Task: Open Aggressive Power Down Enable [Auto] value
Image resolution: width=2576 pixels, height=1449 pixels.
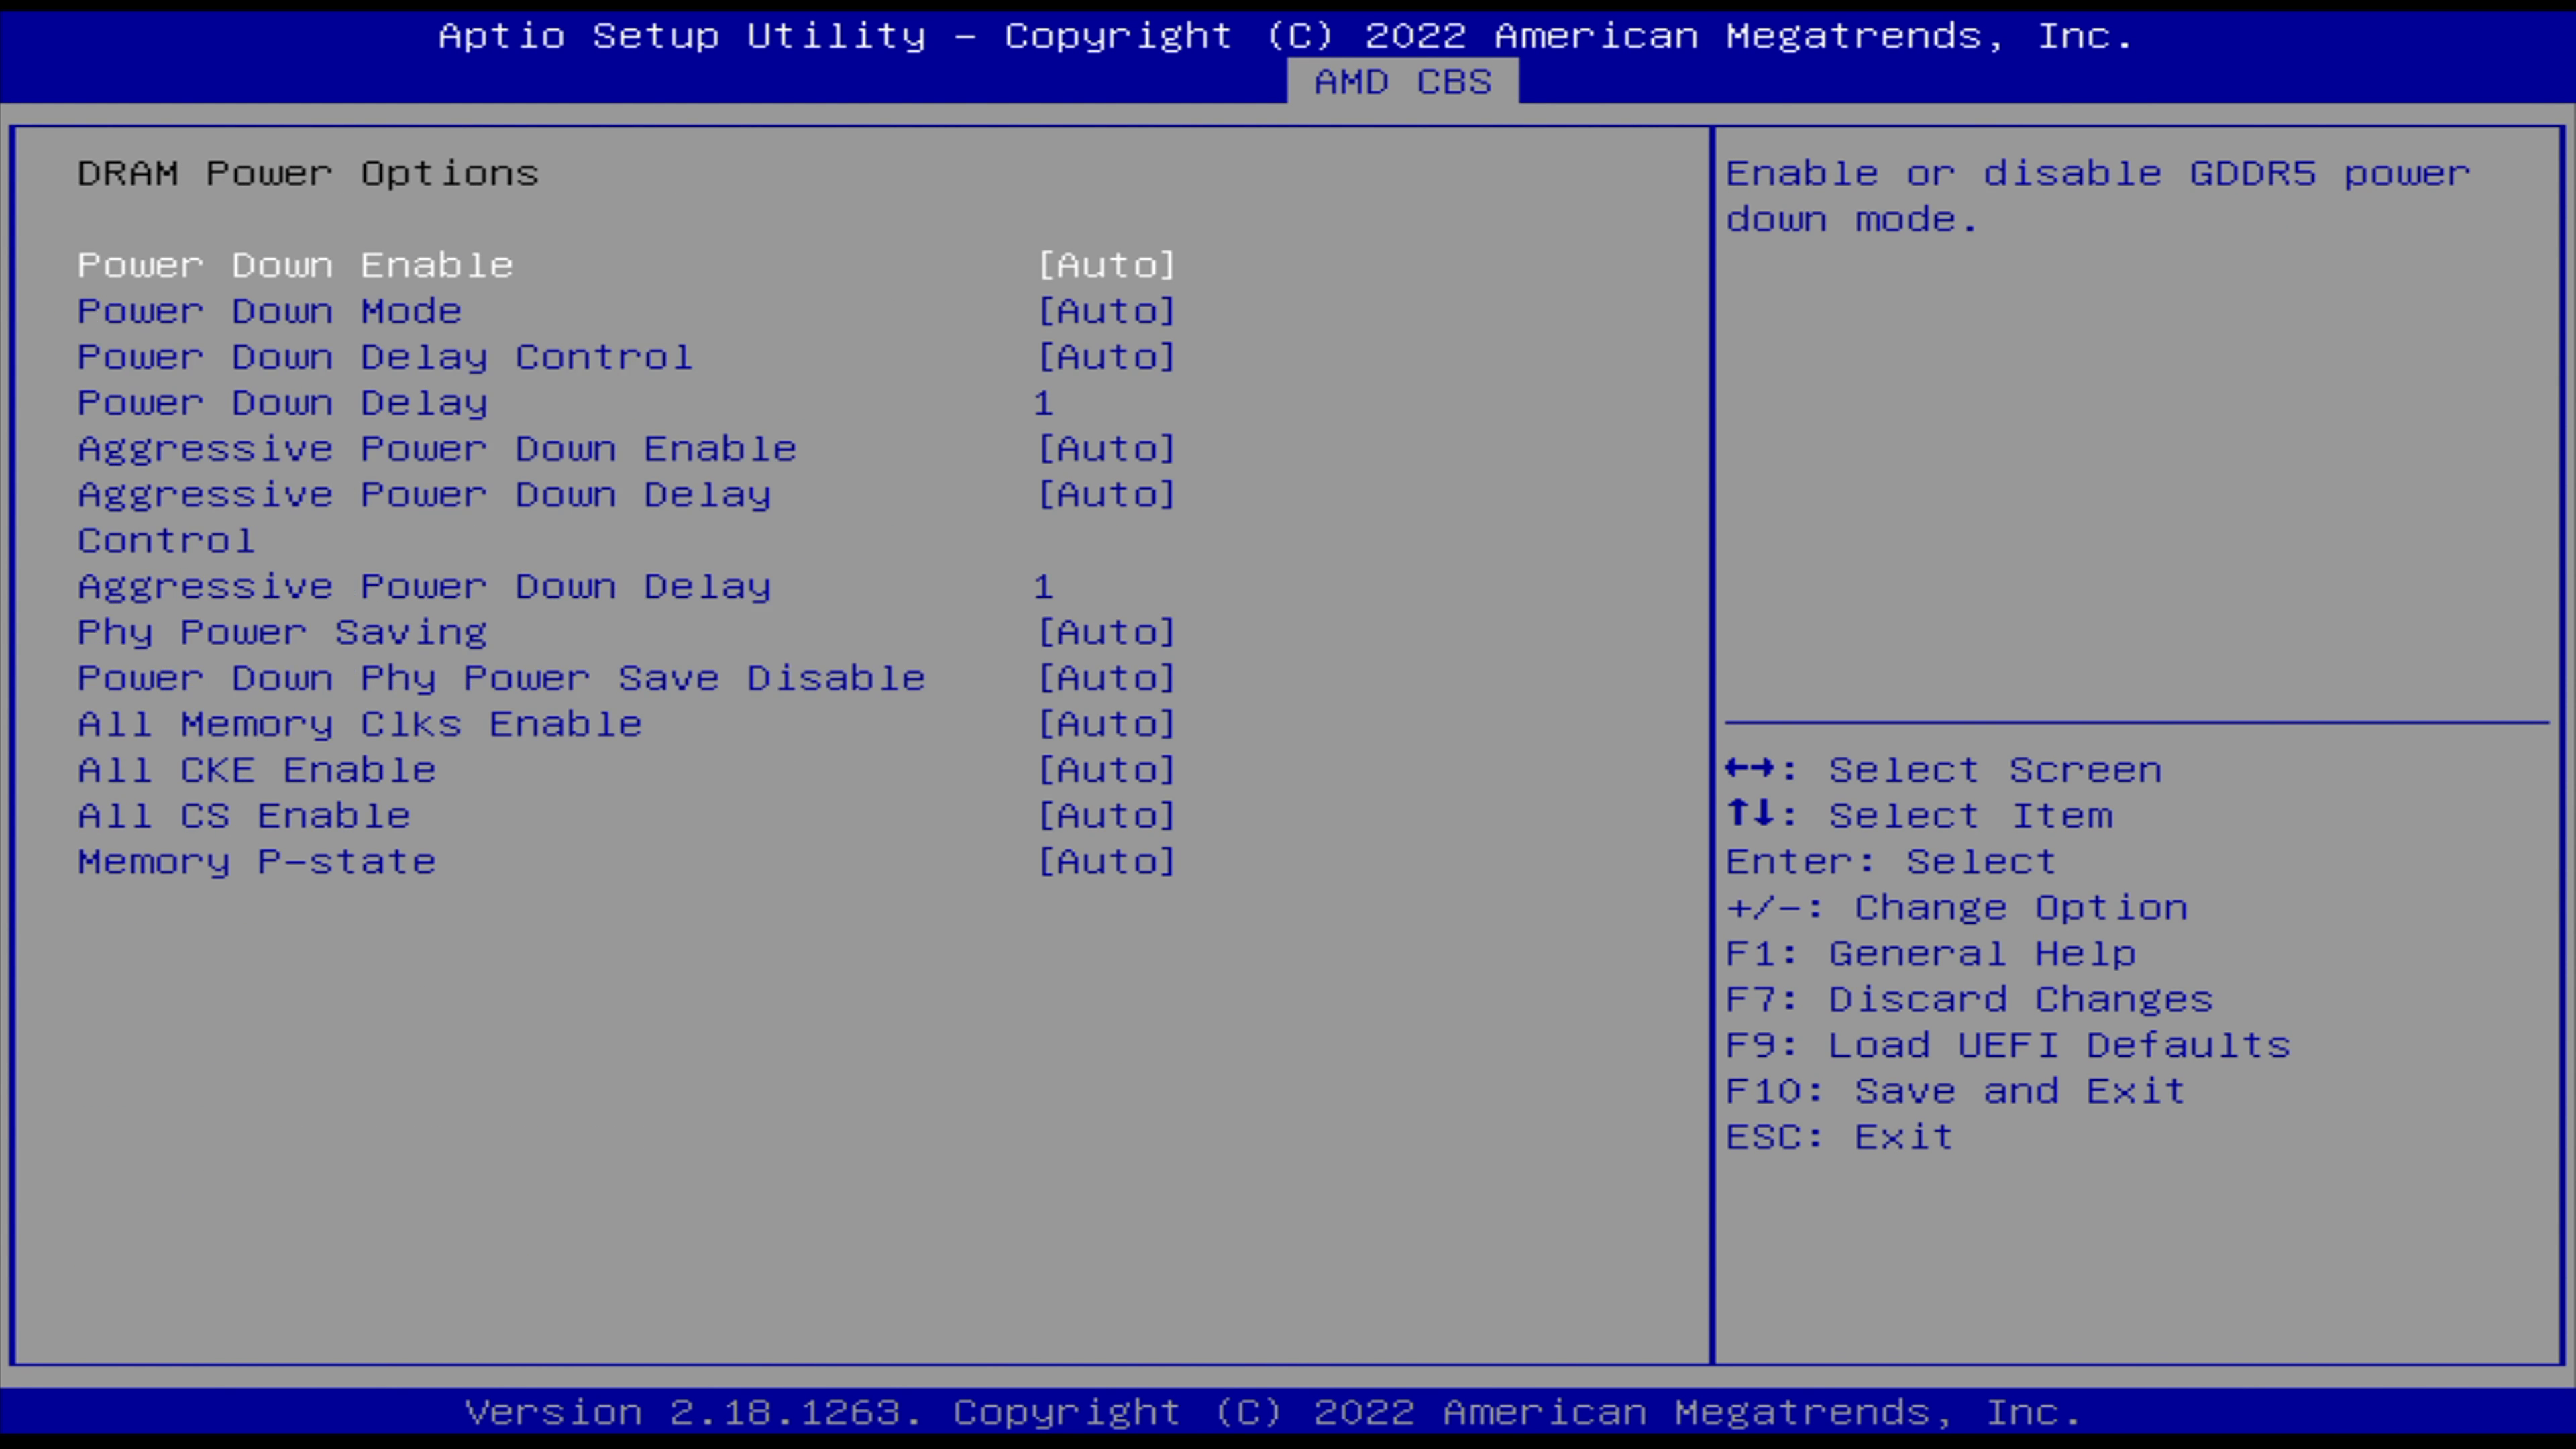Action: click(x=1106, y=450)
